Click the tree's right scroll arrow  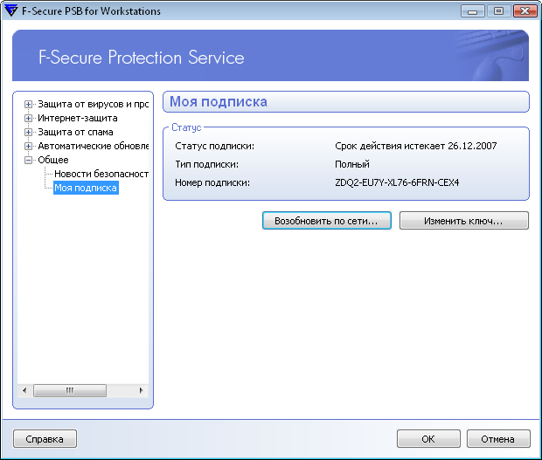click(x=141, y=391)
